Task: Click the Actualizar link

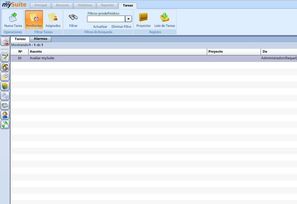Action: (x=100, y=27)
